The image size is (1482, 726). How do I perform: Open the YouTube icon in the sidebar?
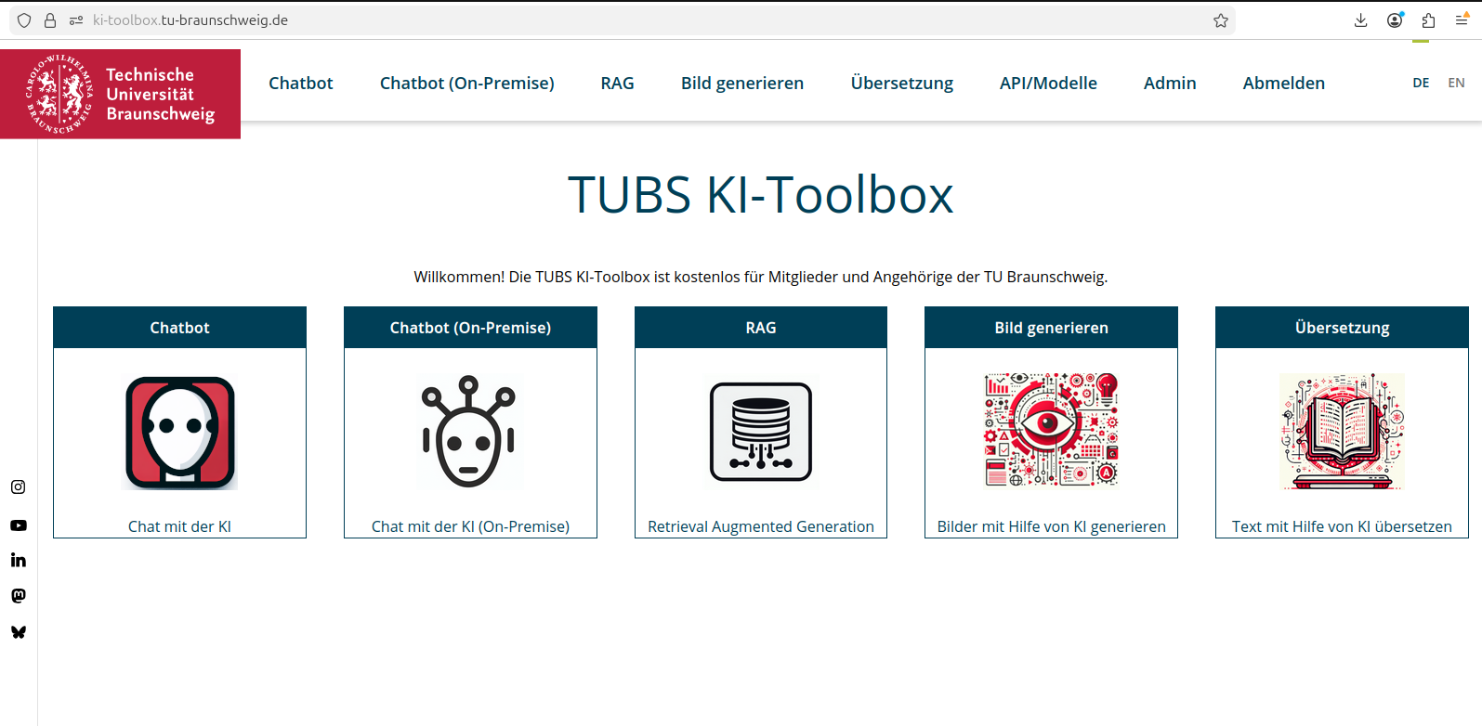coord(18,525)
